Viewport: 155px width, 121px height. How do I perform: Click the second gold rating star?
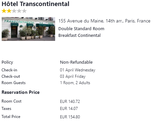point(9,11)
